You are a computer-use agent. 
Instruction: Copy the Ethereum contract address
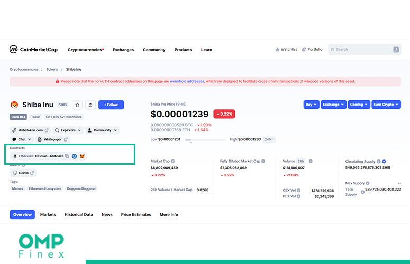pyautogui.click(x=67, y=156)
